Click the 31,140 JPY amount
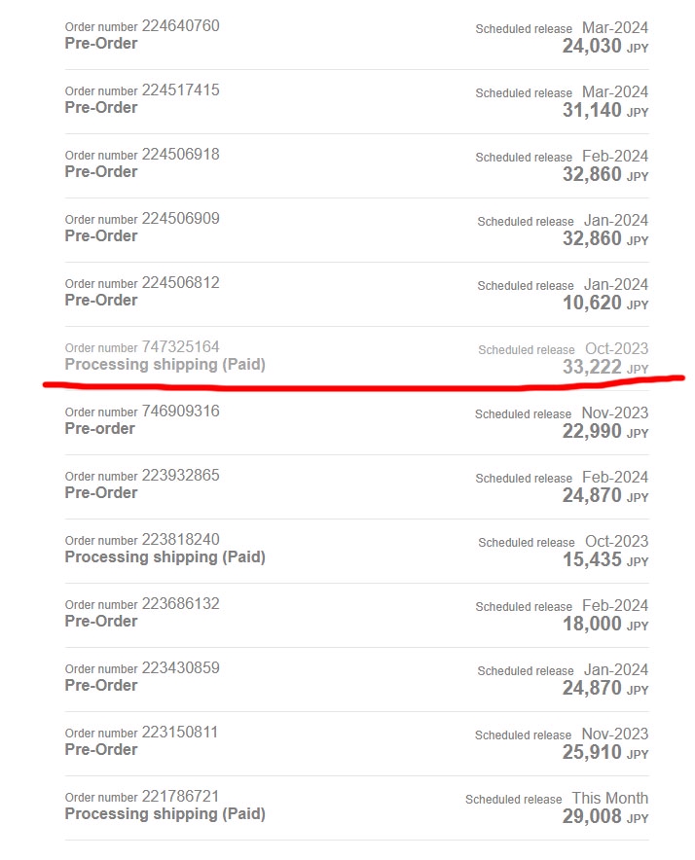The width and height of the screenshot is (695, 860). click(x=605, y=110)
